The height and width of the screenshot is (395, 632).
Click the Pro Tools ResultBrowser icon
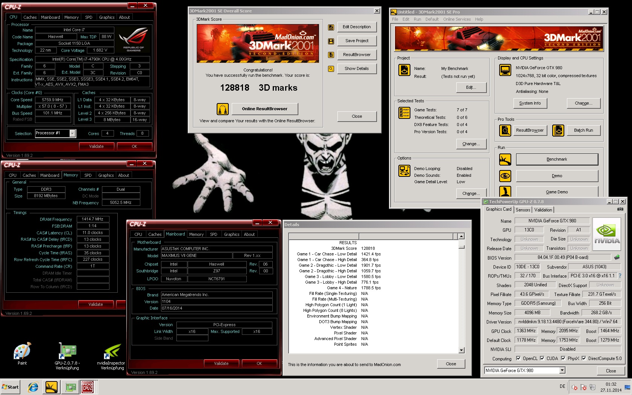click(x=505, y=131)
